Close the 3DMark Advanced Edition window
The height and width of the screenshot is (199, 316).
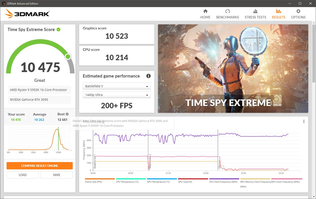point(311,3)
